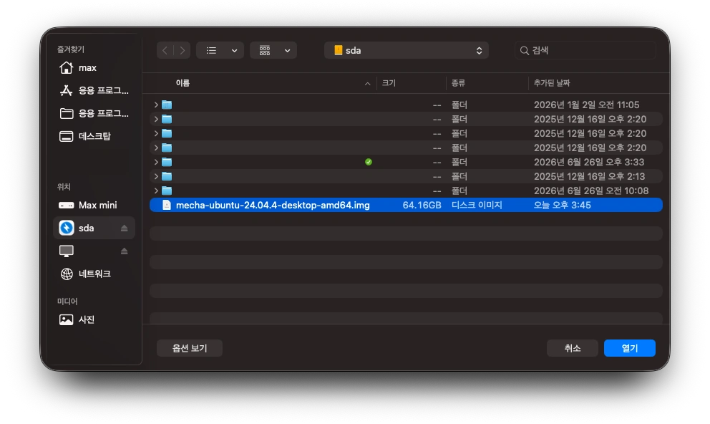This screenshot has width=710, height=424.
Task: Cancel with the 취소 button
Action: click(573, 348)
